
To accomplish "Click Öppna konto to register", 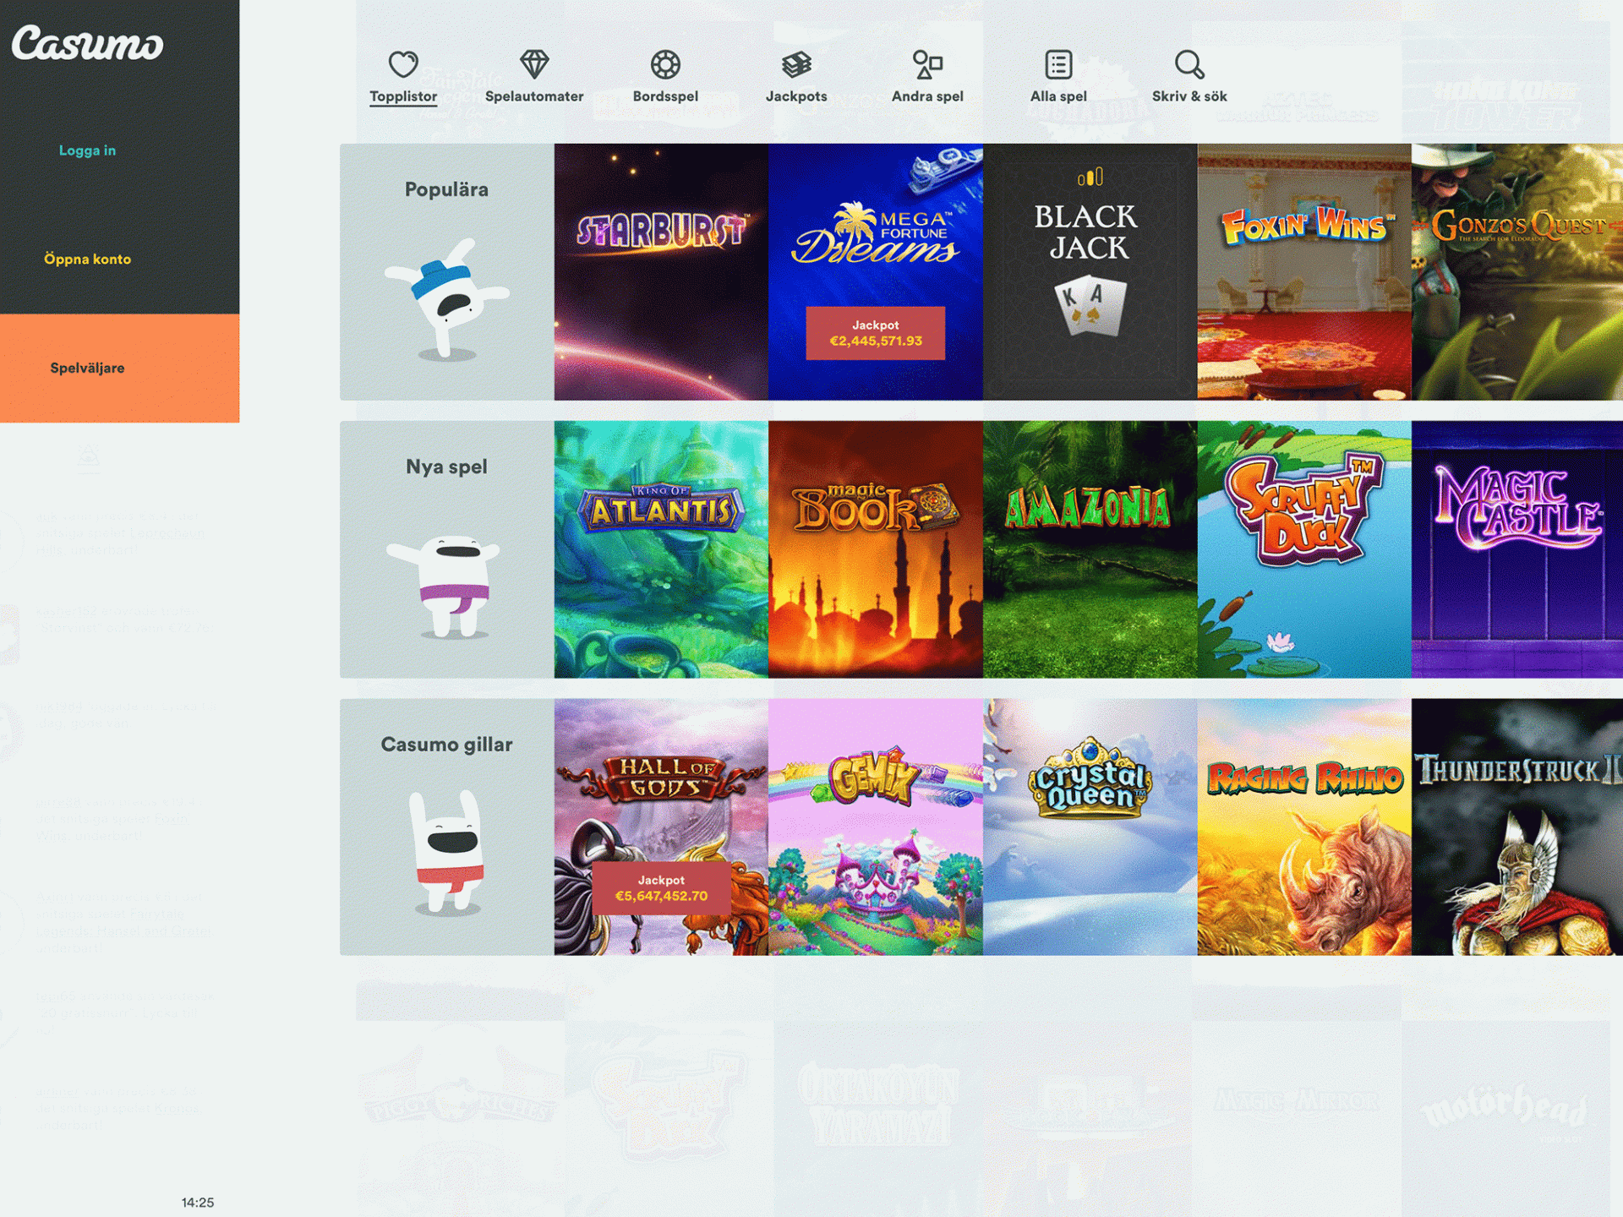I will click(87, 259).
